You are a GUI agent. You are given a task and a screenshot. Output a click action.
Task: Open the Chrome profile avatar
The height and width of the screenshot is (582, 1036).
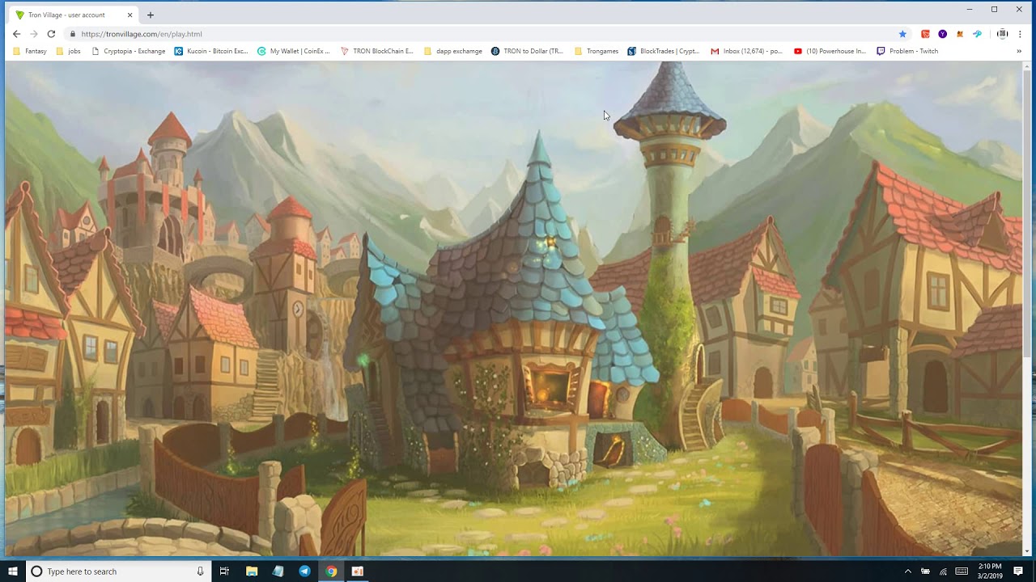click(x=1002, y=34)
